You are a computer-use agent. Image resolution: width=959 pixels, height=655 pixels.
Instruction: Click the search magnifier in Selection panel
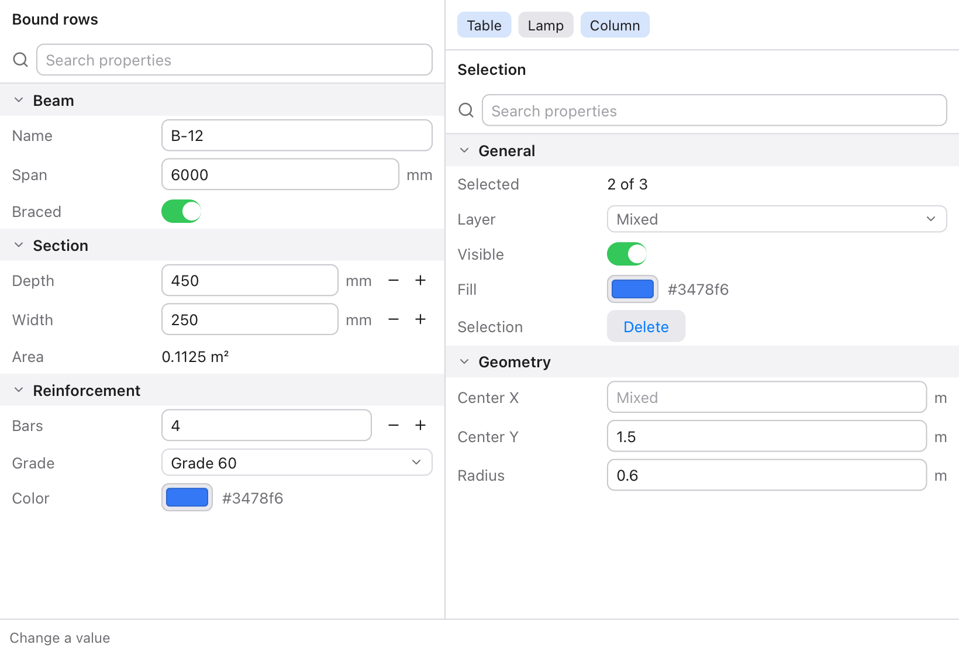click(x=466, y=110)
